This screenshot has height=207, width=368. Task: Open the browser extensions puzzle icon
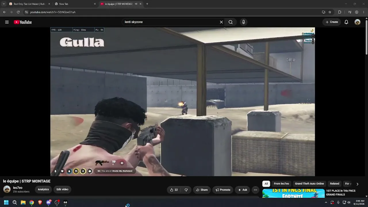coord(340,12)
